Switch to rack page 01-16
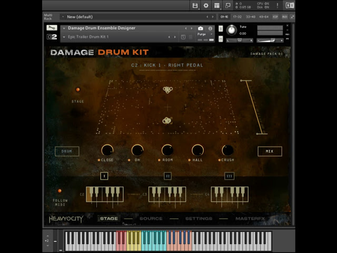This screenshot has width=337, height=253. [x=224, y=17]
